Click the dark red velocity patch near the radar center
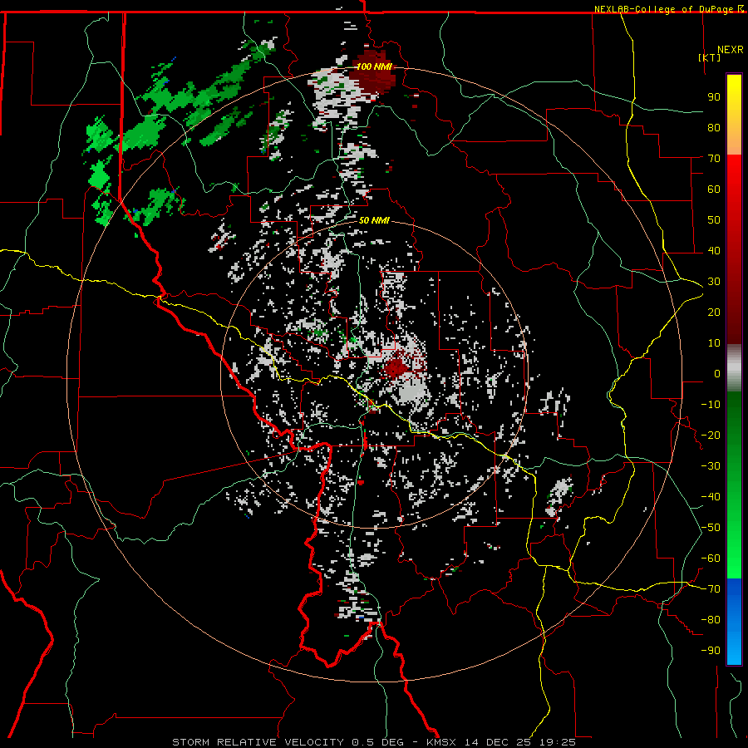Viewport: 748px width, 748px height. click(x=397, y=367)
